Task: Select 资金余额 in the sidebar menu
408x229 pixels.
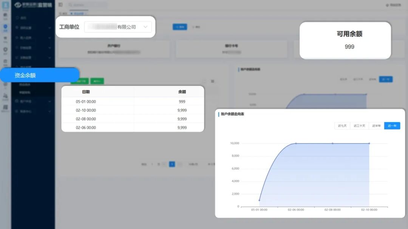Action: tap(40, 75)
